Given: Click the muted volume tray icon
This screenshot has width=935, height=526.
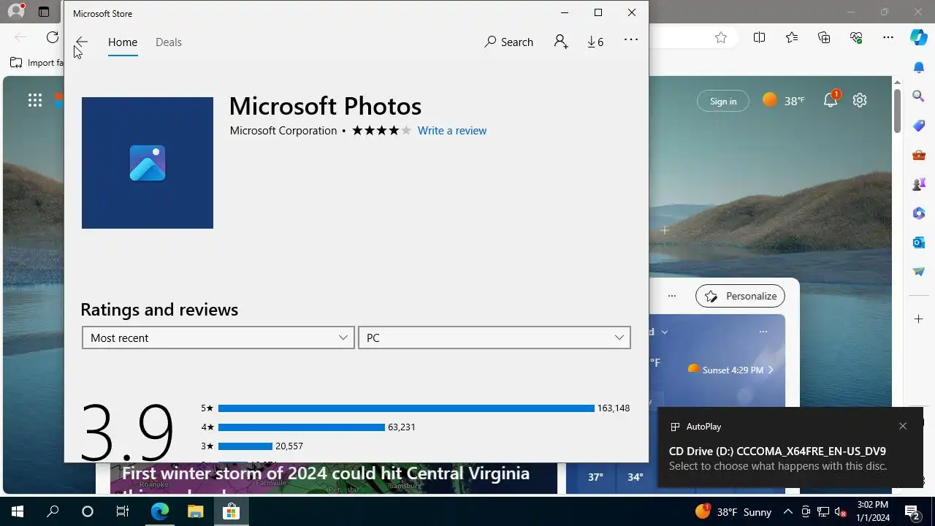Looking at the screenshot, I should [840, 511].
